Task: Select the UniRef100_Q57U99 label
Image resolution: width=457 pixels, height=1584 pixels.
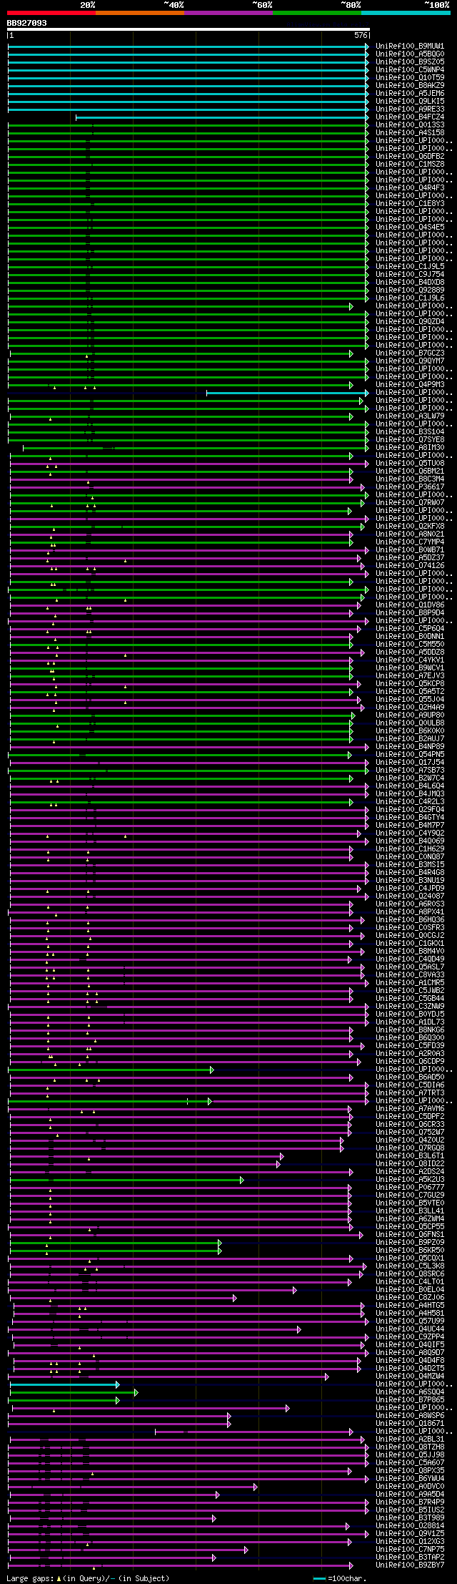Action: click(x=410, y=1321)
